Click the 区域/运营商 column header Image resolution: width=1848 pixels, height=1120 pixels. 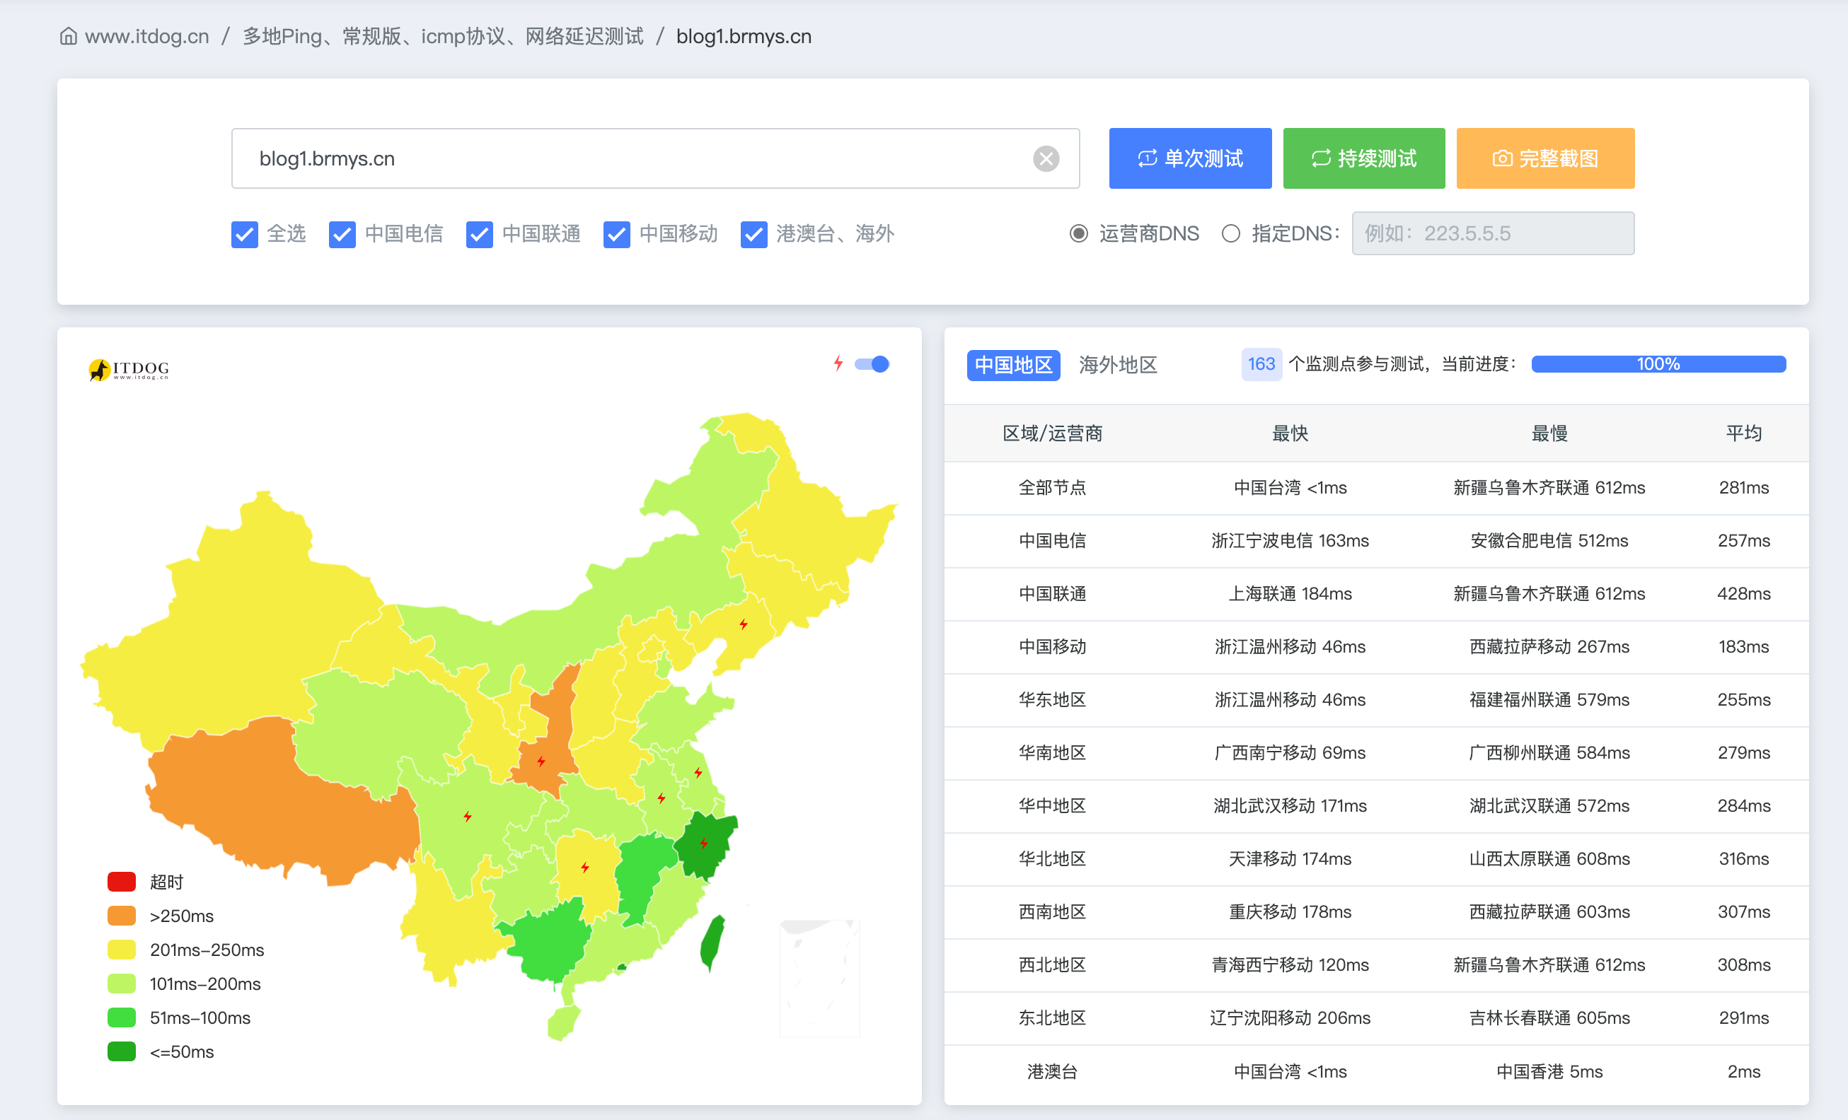(x=1052, y=433)
